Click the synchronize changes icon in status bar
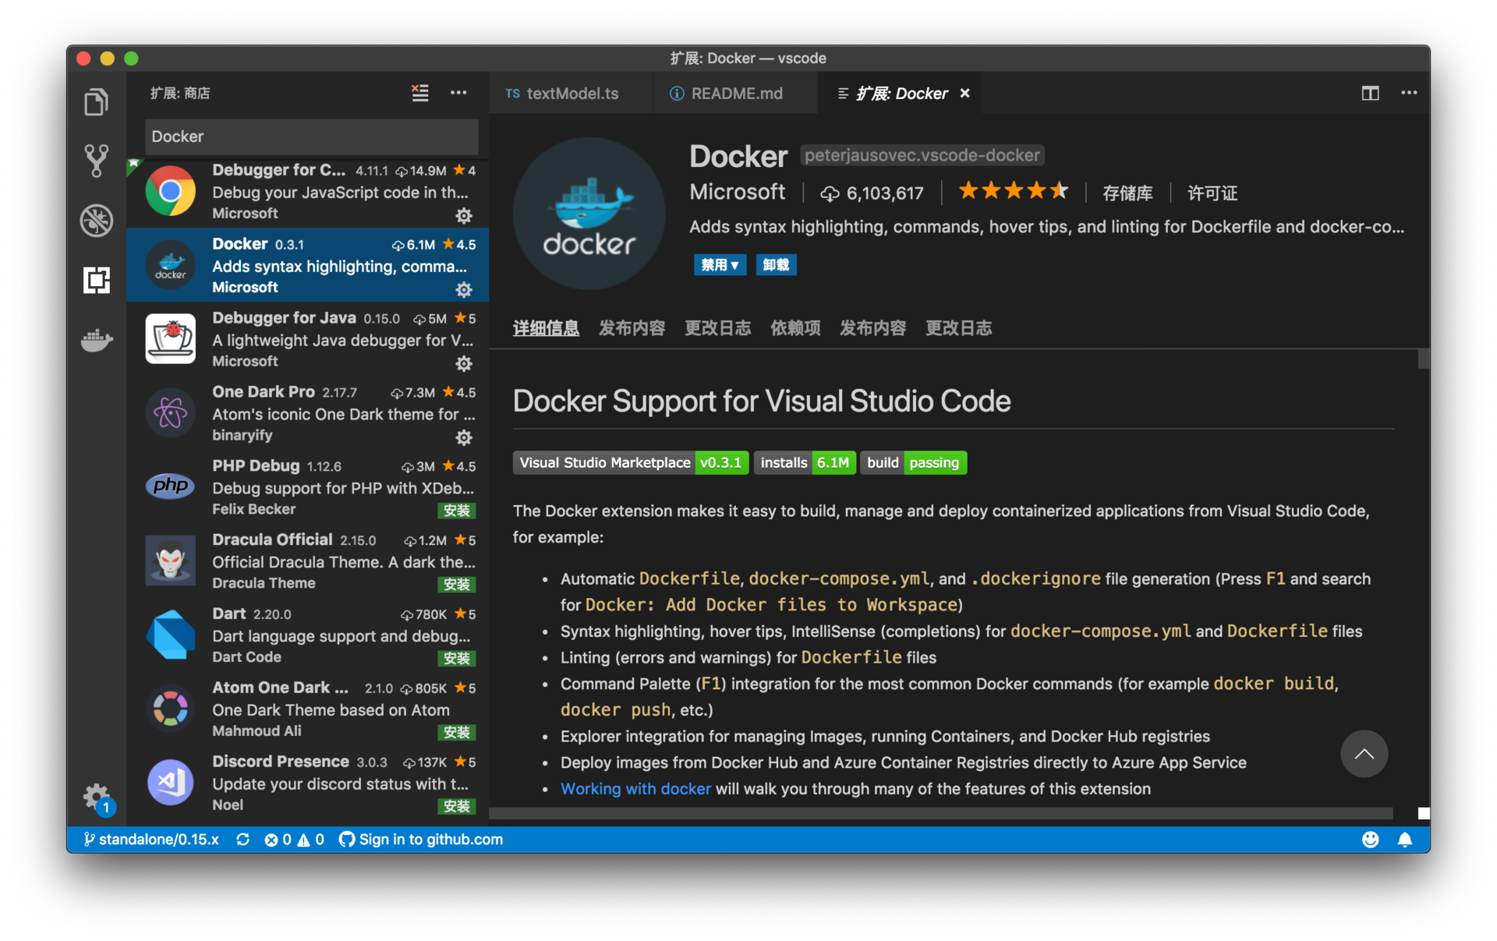 pyautogui.click(x=243, y=840)
